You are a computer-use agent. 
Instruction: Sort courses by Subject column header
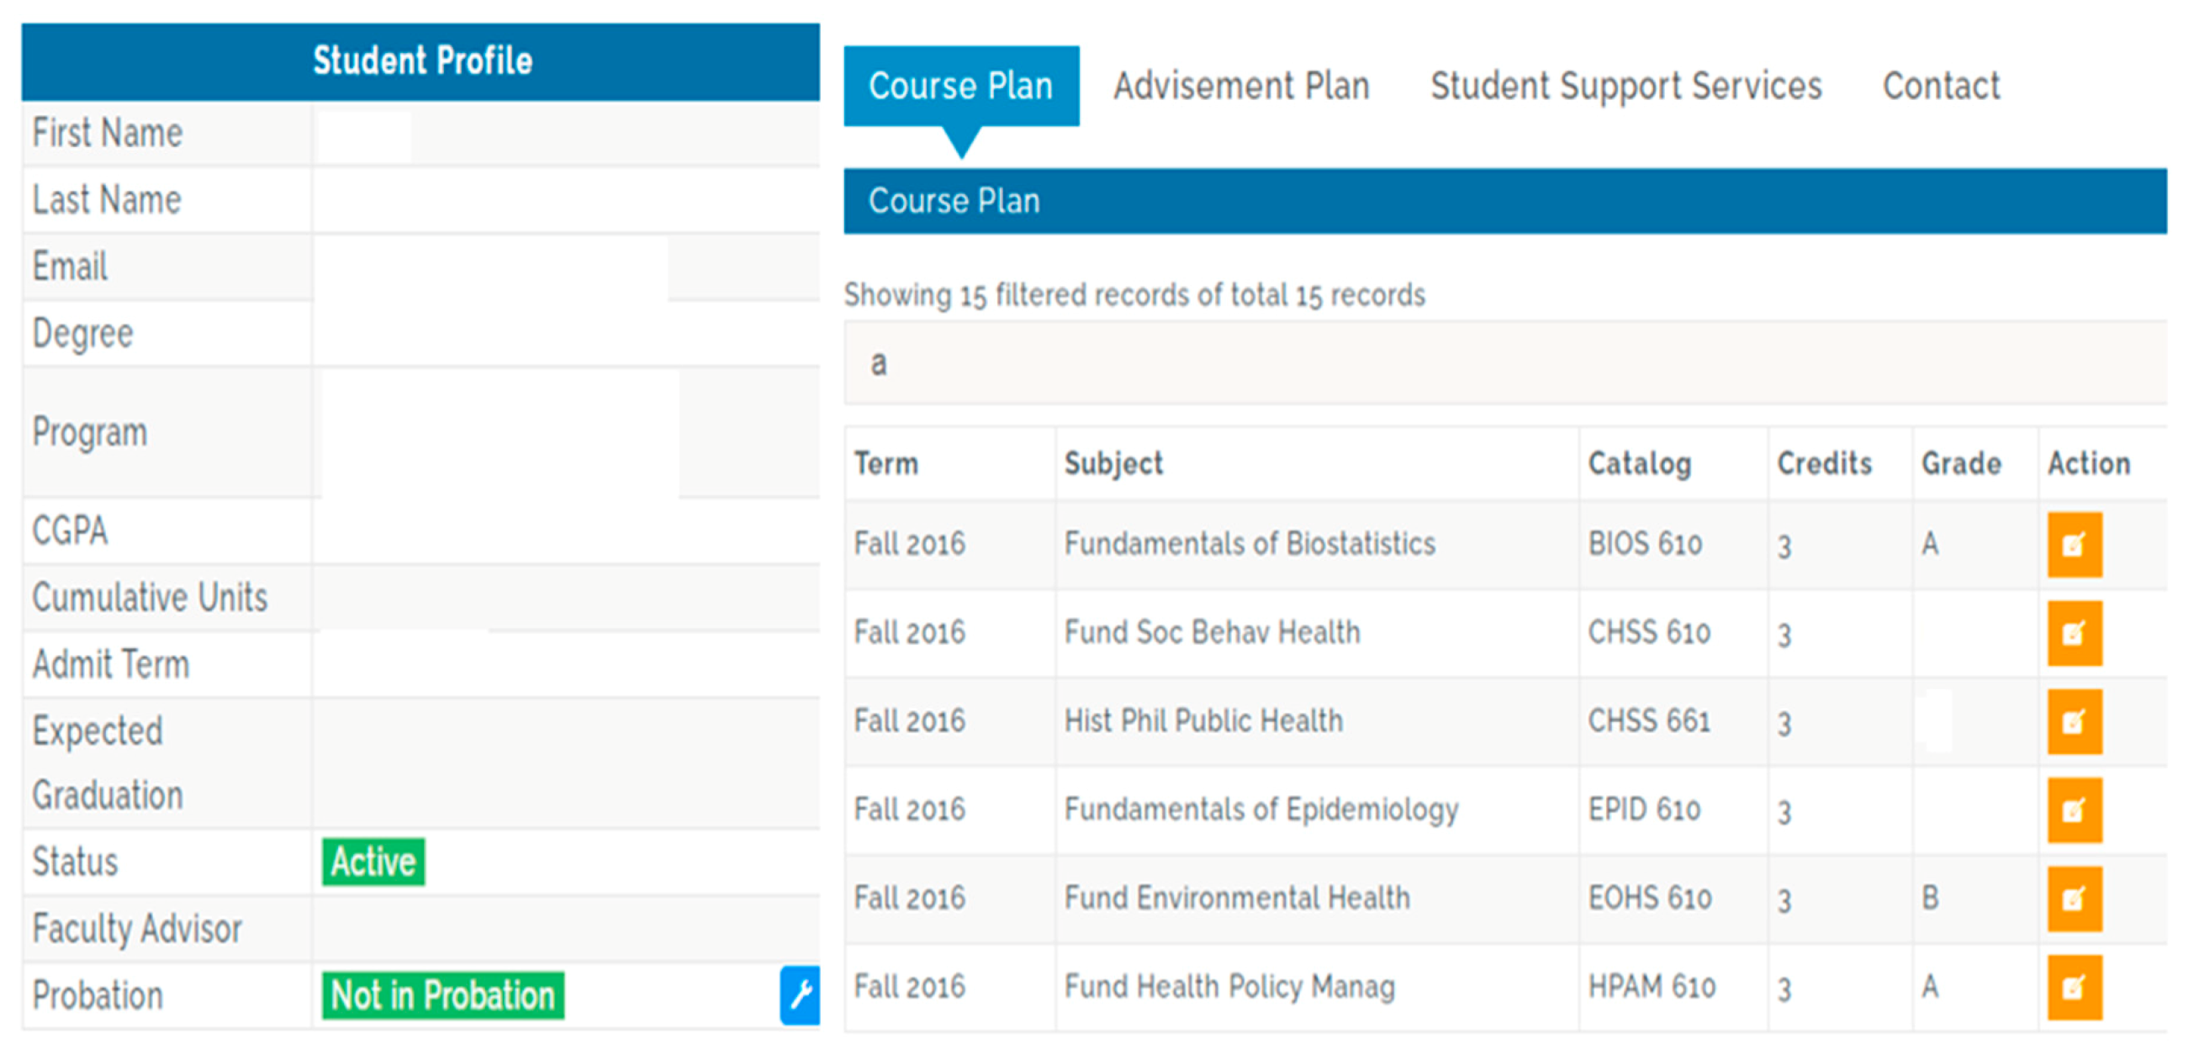click(x=1113, y=463)
